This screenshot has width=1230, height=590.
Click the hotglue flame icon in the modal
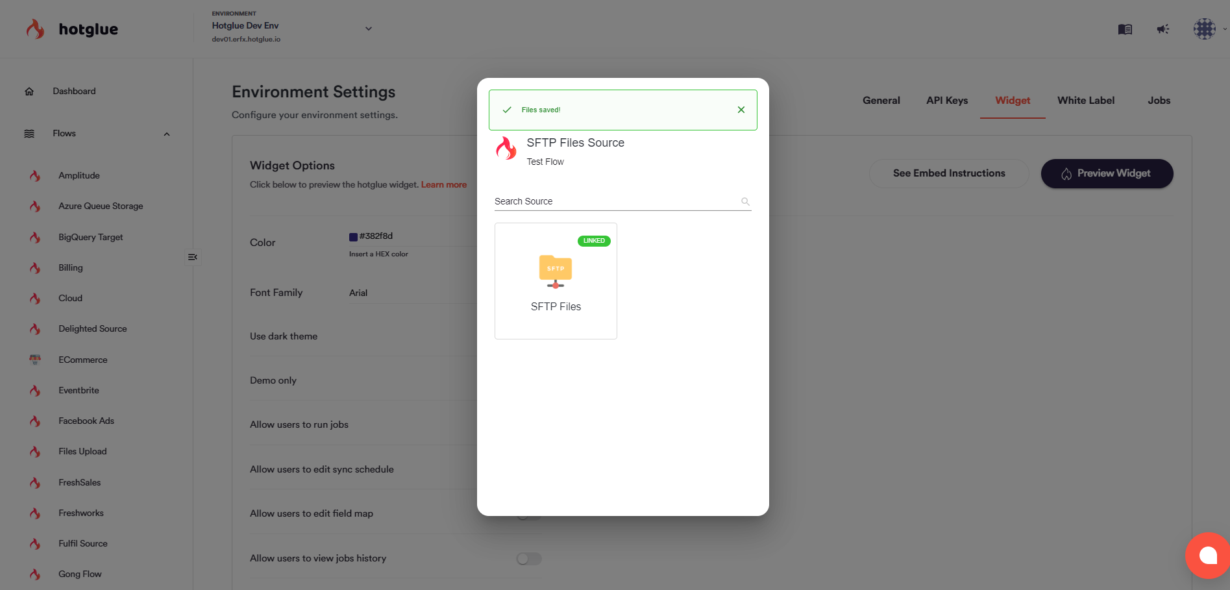(506, 148)
